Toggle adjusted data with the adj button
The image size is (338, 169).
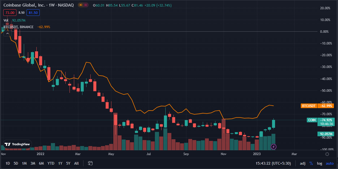click(302, 163)
